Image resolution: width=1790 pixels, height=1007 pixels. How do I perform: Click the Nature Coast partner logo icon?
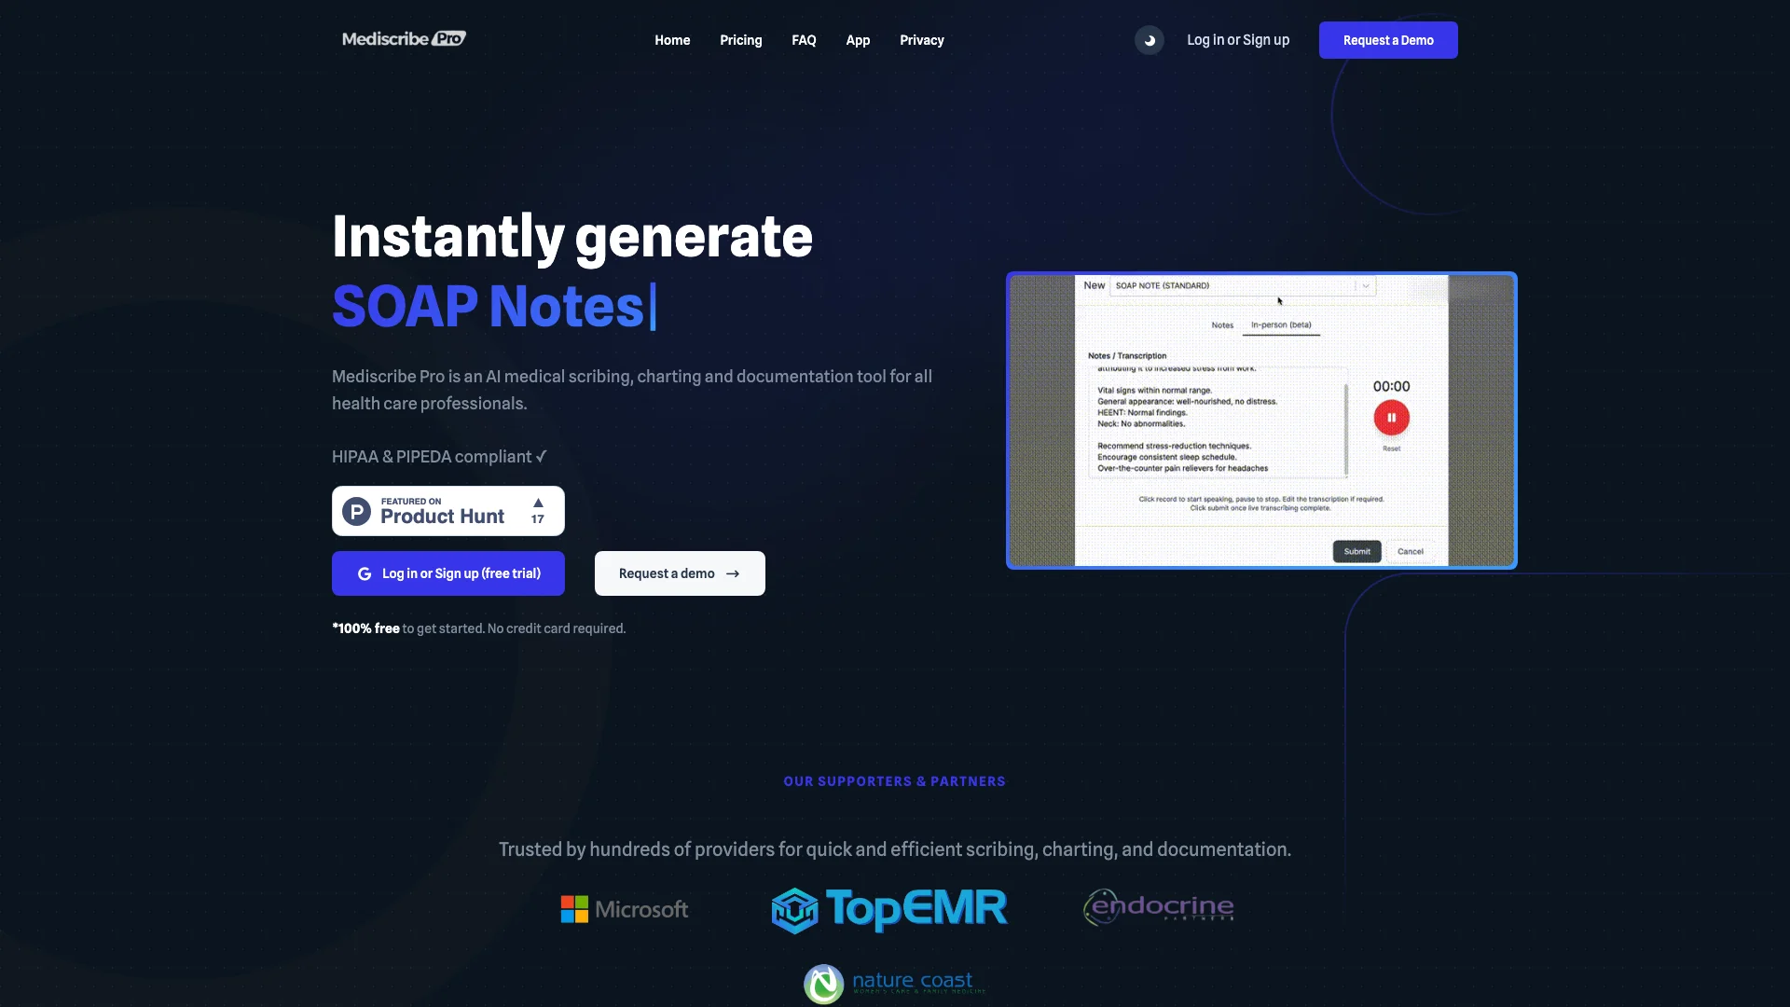pyautogui.click(x=824, y=984)
